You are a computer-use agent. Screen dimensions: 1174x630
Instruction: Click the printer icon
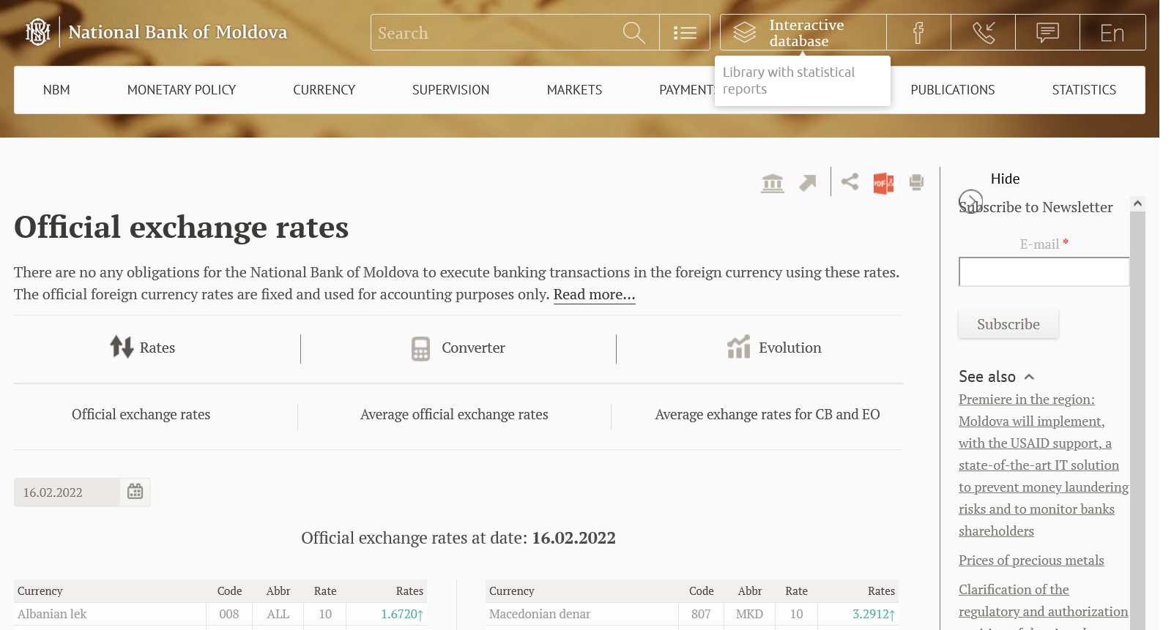pyautogui.click(x=916, y=182)
